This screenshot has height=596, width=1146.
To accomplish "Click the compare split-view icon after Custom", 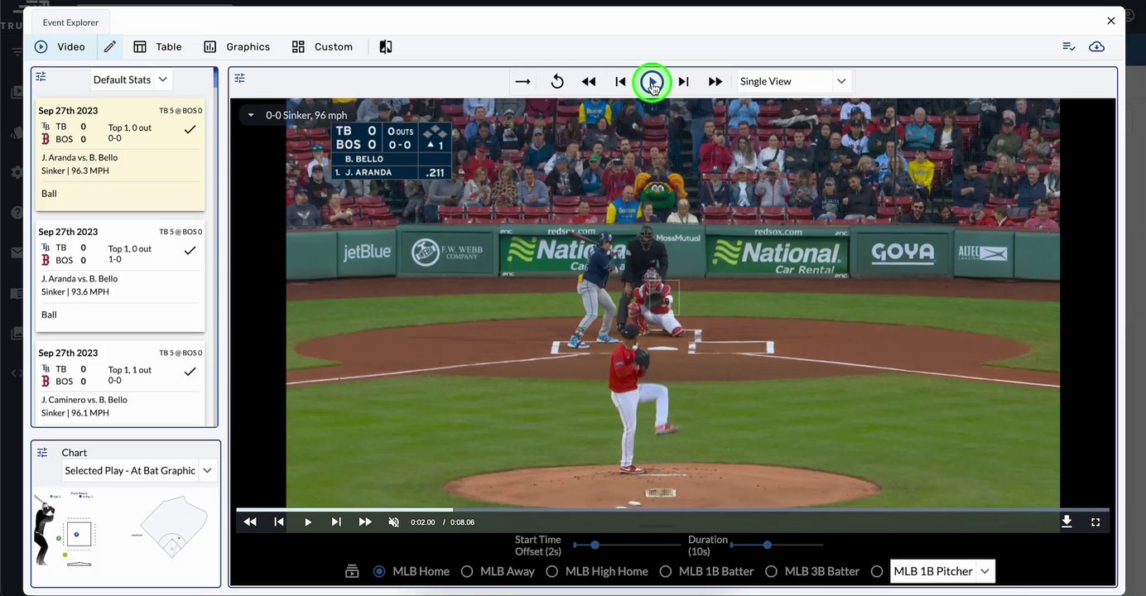I will (386, 47).
